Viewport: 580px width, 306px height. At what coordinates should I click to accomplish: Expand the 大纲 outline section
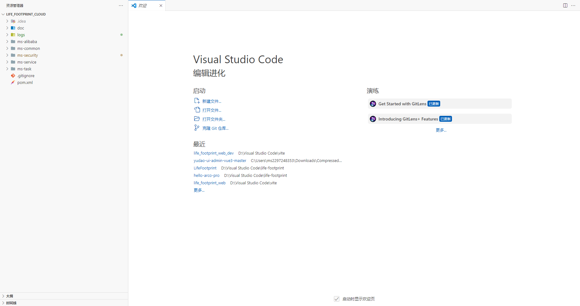(x=64, y=296)
